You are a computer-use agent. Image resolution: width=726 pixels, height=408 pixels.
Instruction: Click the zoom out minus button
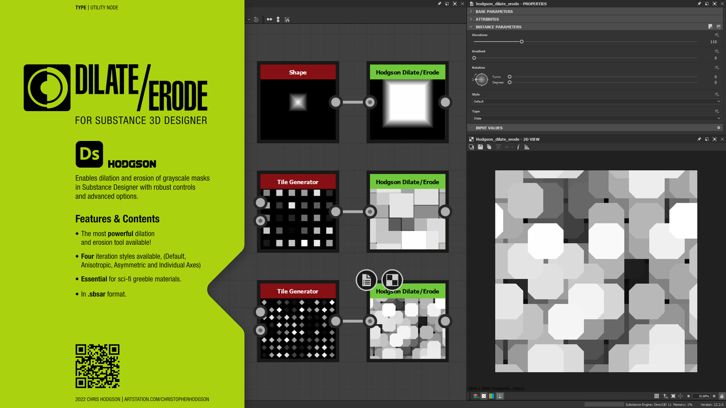(x=688, y=396)
